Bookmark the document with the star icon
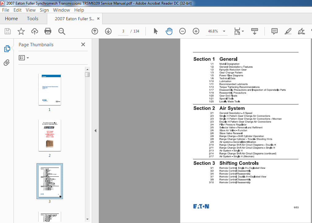This screenshot has height=223, width=312. [x=21, y=31]
